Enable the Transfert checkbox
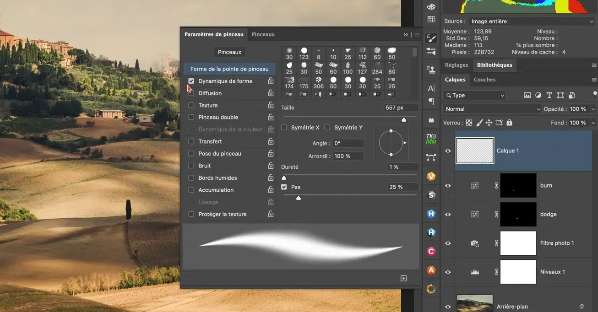 [191, 141]
